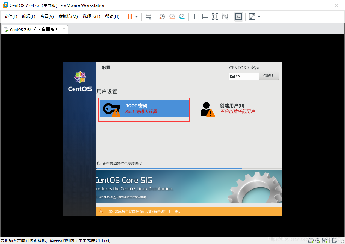The image size is (345, 244).
Task: Click the network adapter status icon
Action: [x=325, y=240]
